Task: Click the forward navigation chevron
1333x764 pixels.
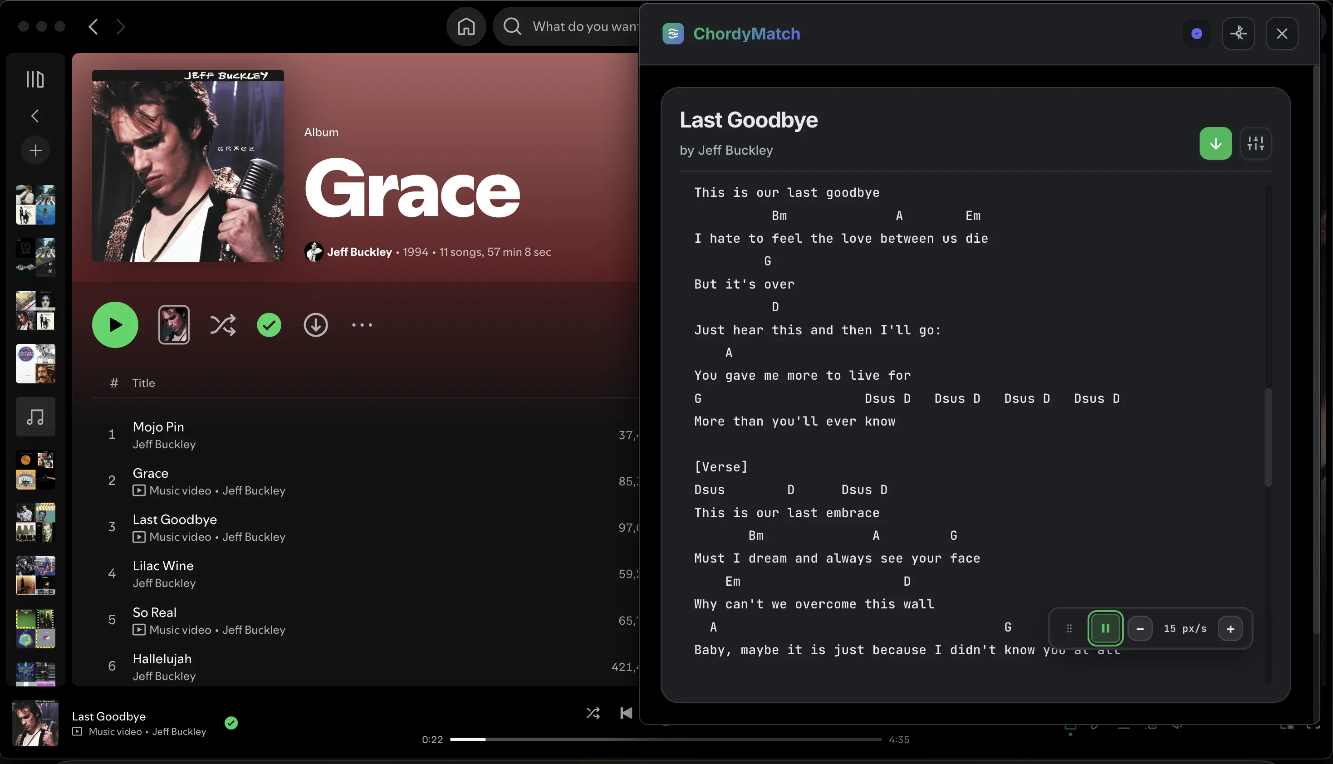Action: coord(121,26)
